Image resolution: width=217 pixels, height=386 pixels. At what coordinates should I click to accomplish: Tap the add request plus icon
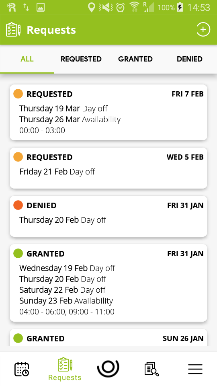click(x=203, y=29)
